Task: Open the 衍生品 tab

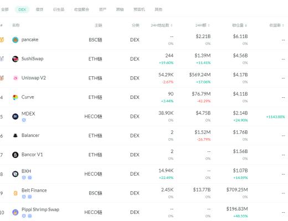Action: click(x=59, y=9)
